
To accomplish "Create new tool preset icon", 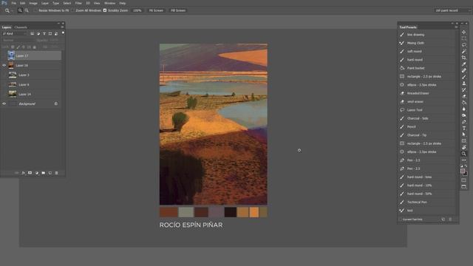I will [443, 219].
